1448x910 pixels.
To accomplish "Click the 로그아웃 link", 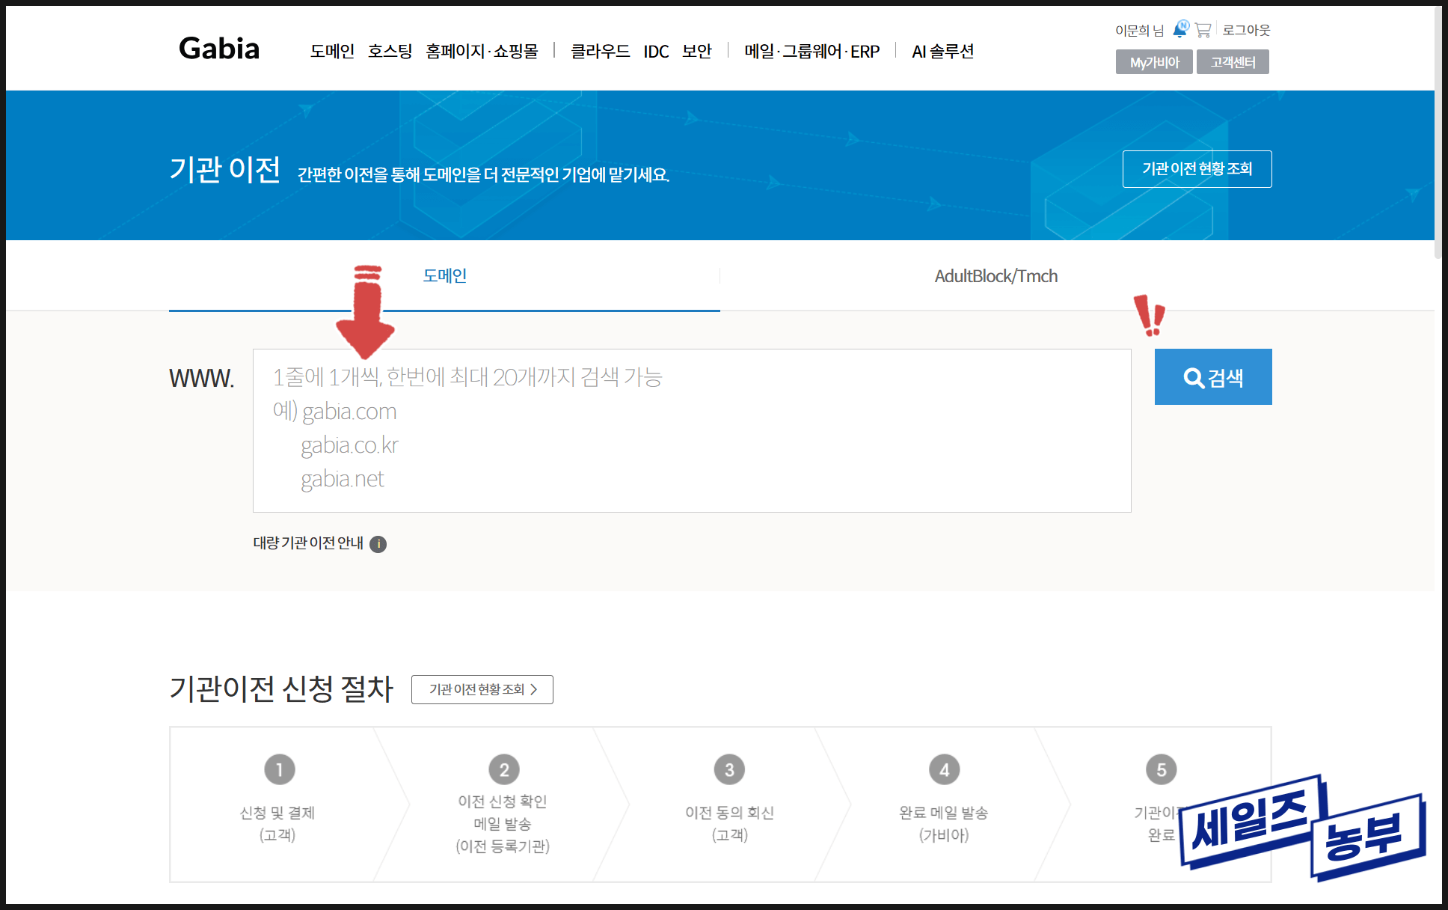I will [x=1246, y=30].
